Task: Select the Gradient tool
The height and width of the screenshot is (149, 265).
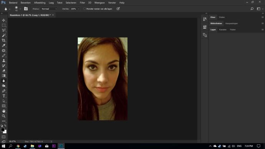Action: (x=3, y=76)
